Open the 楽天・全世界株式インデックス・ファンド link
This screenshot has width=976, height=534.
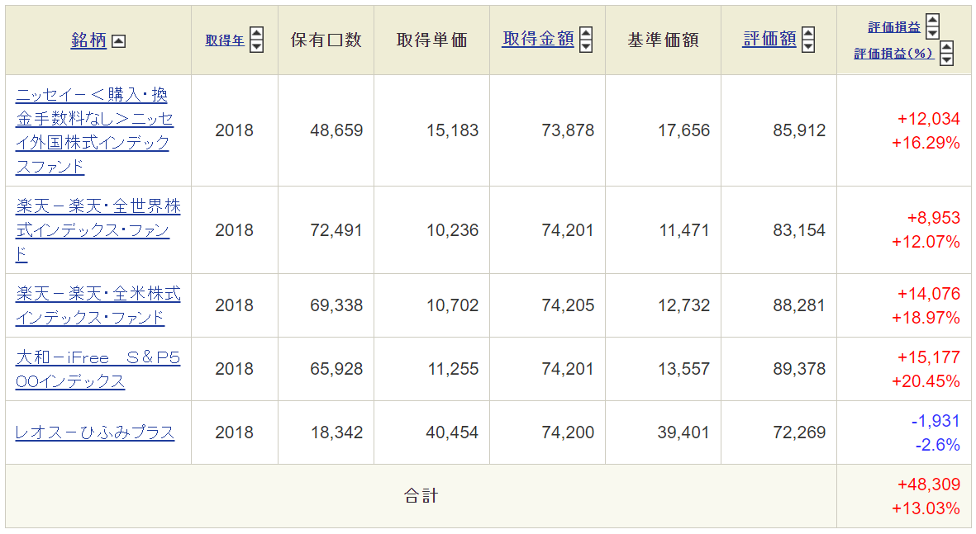(98, 230)
